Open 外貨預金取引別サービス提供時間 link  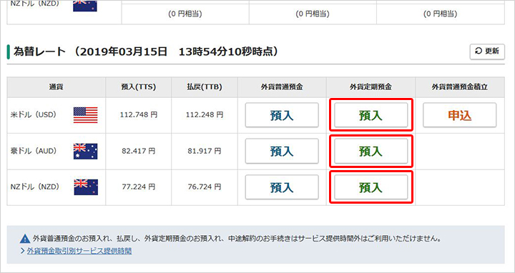(x=79, y=251)
